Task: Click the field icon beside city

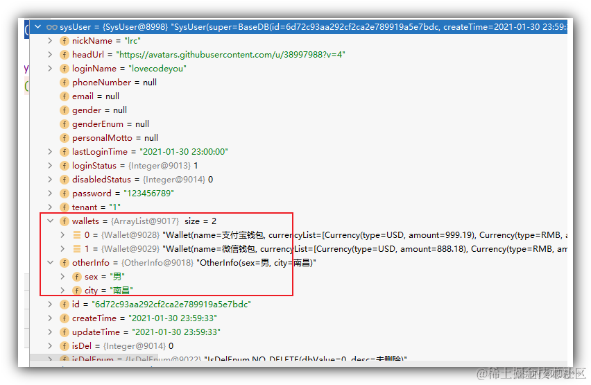Action: click(77, 291)
